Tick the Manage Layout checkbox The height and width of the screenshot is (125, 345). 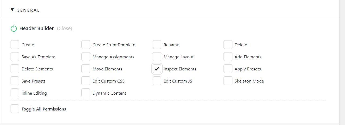click(x=157, y=57)
